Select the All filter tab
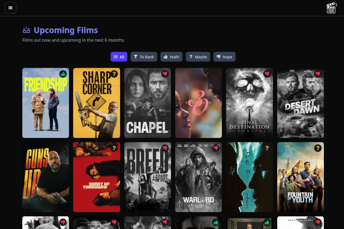The height and width of the screenshot is (229, 344). pyautogui.click(x=119, y=57)
